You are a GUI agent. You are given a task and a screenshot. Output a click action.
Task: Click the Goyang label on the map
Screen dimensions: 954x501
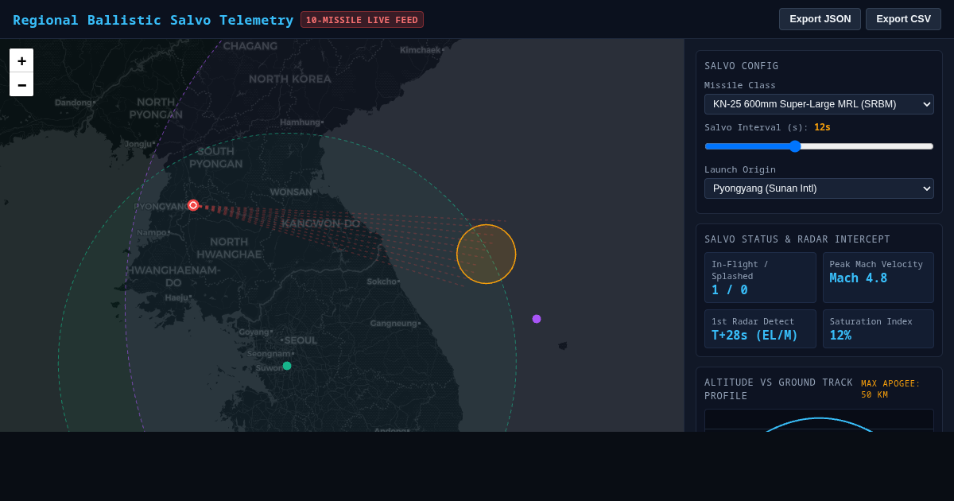coord(254,332)
